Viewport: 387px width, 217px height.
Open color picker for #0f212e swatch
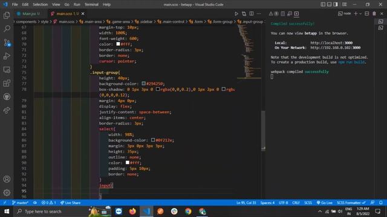(153, 140)
